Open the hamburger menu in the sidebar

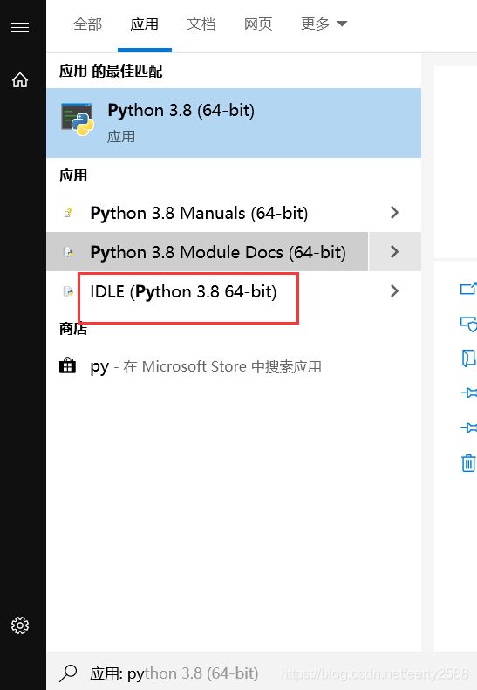pyautogui.click(x=20, y=27)
